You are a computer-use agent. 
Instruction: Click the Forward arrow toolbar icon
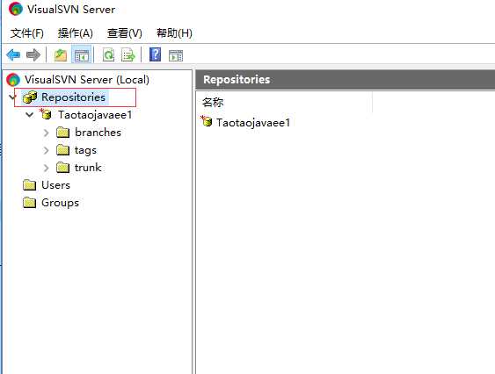pos(33,55)
